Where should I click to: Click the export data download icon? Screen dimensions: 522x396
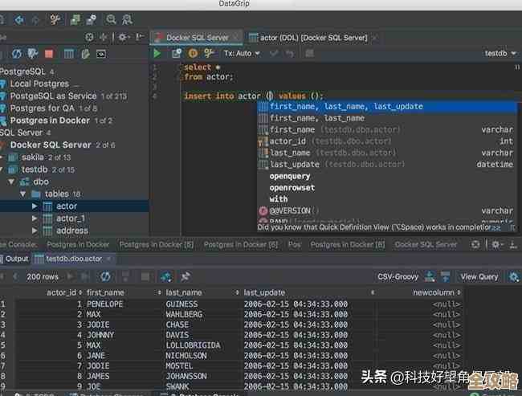(x=430, y=276)
